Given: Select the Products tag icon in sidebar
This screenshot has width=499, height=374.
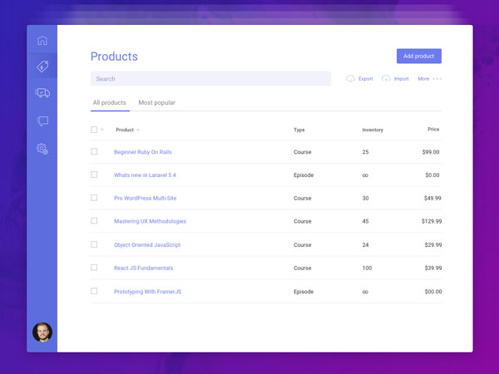Looking at the screenshot, I should (42, 66).
